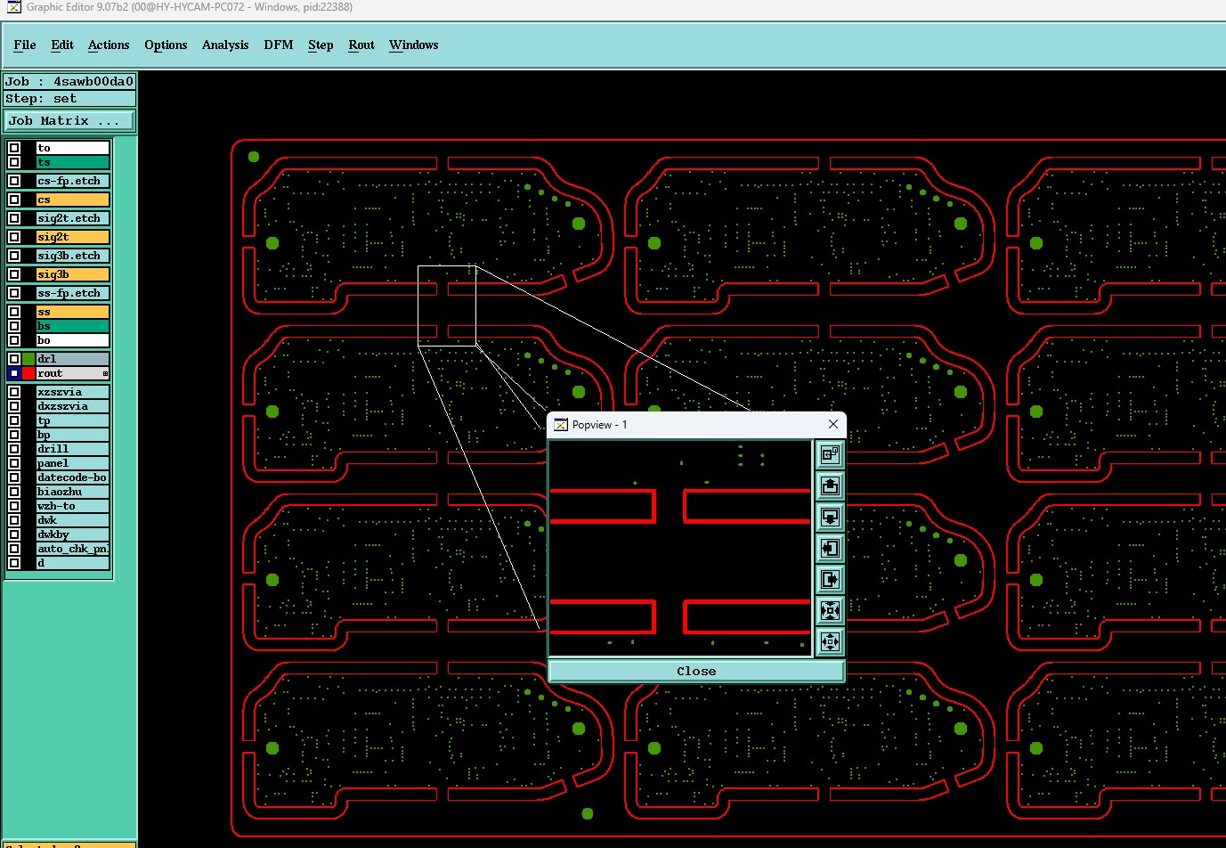Select the ss layer name
The image size is (1226, 848).
click(73, 312)
